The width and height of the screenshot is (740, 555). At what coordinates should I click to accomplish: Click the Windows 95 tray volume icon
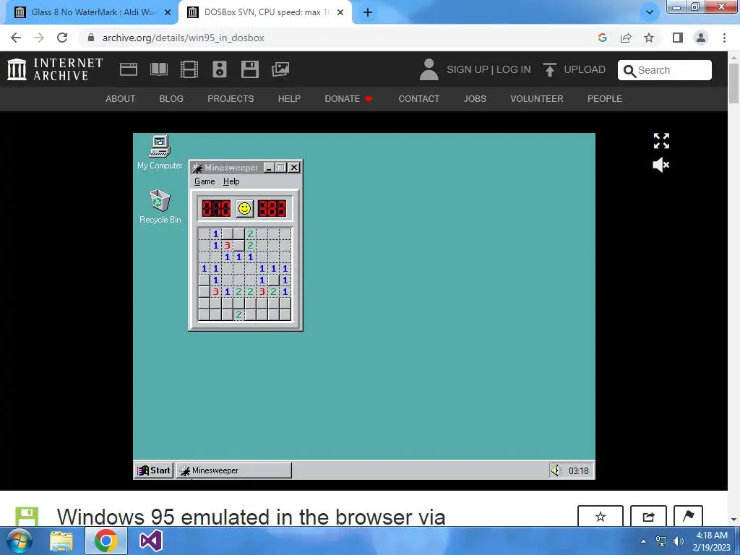click(x=556, y=470)
